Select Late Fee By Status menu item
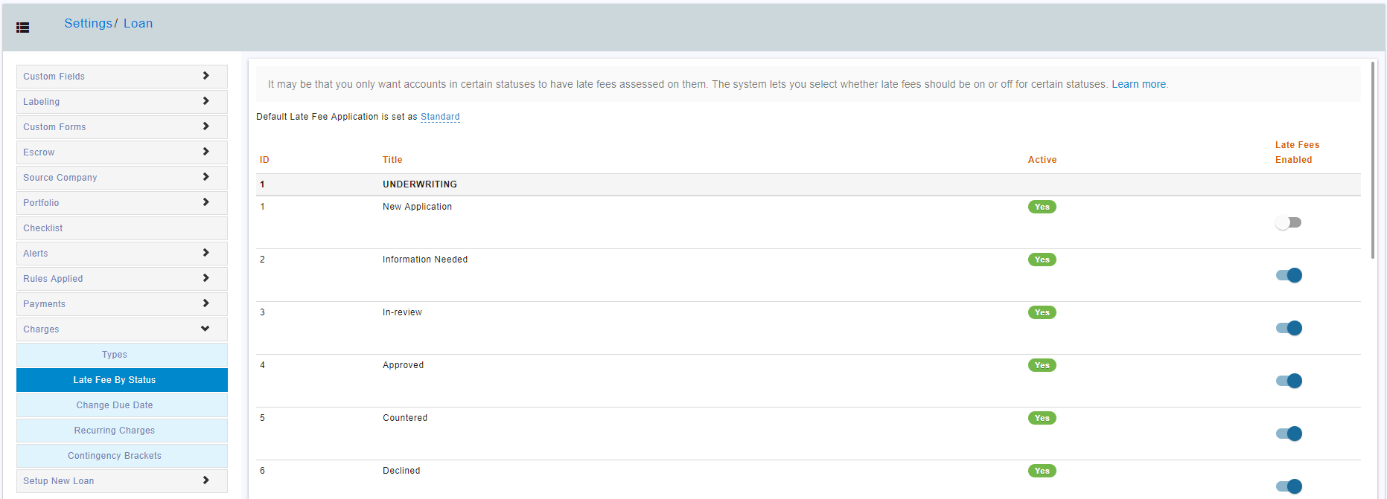The image size is (1387, 499). coord(122,380)
